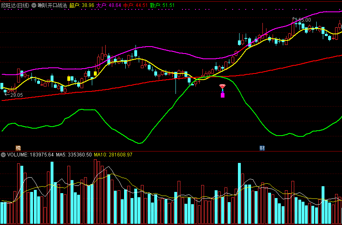Click the 29.05 low price label

point(16,95)
